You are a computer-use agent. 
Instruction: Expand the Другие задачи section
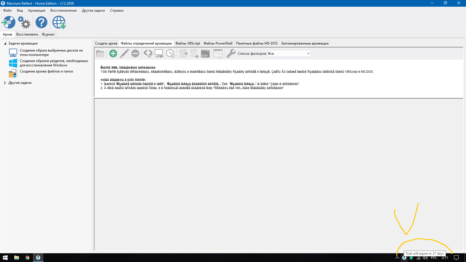pos(5,83)
